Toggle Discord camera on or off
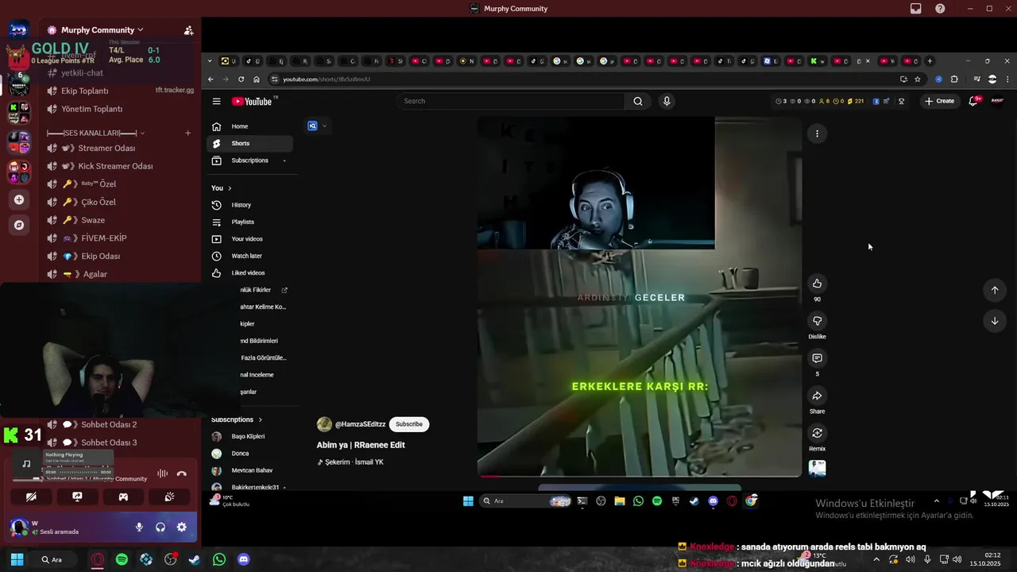 [31, 497]
